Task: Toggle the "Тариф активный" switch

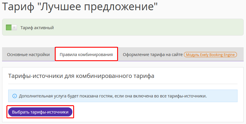Action: click(x=11, y=27)
